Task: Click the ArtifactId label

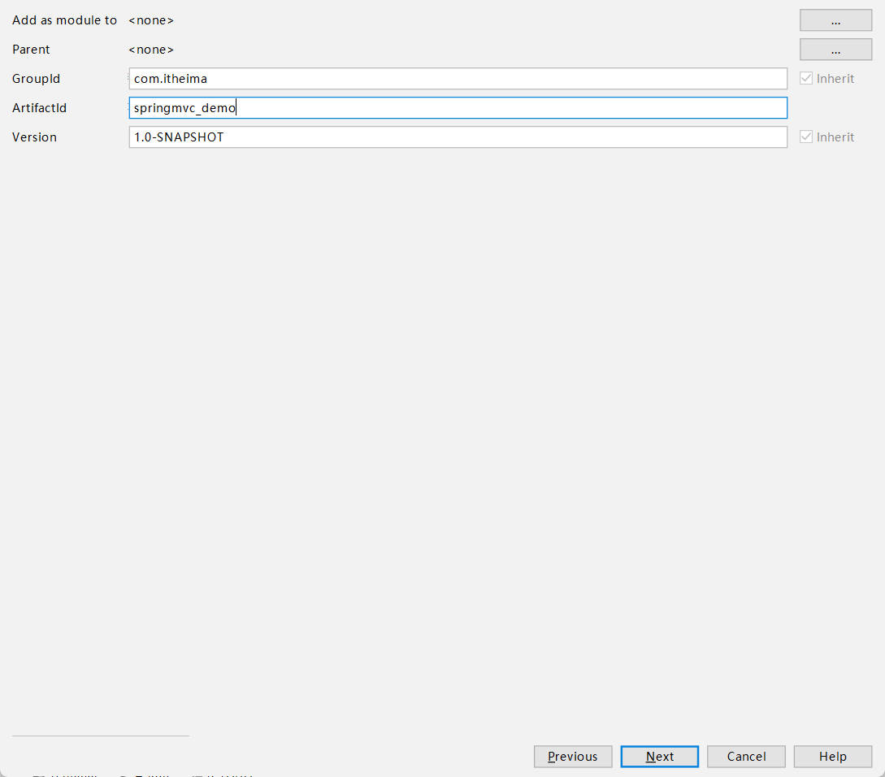Action: point(39,108)
